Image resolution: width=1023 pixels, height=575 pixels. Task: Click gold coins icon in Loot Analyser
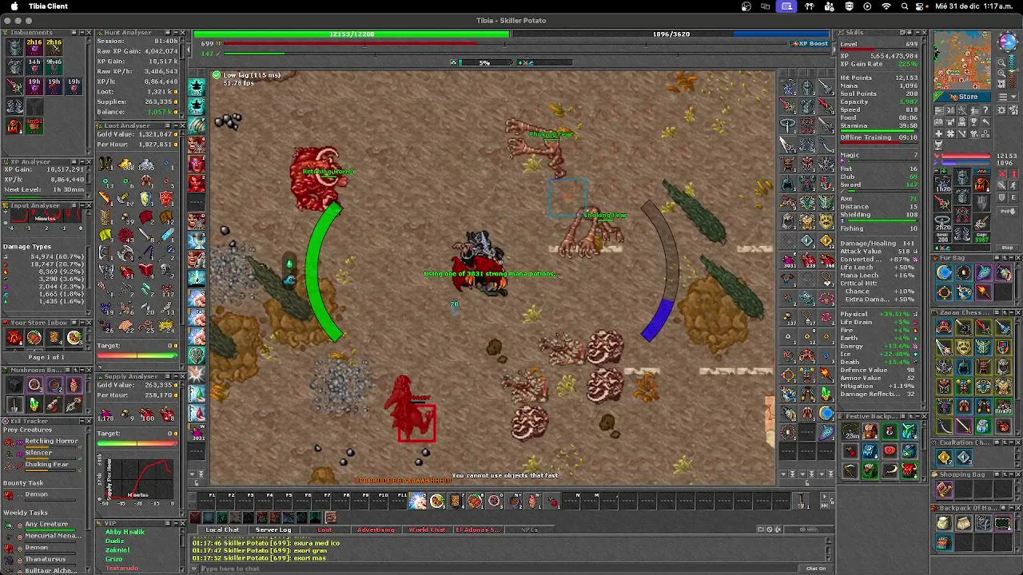125,163
